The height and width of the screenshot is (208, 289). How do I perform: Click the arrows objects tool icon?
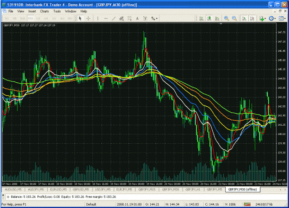pos(153,18)
